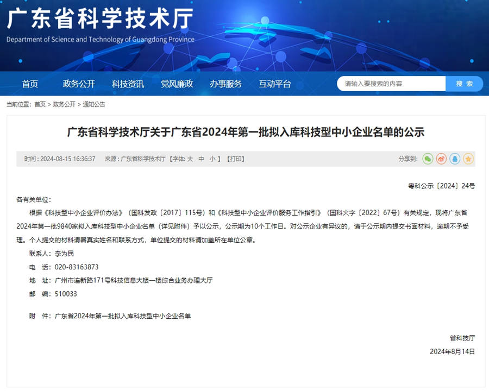
Task: Click the blue 搜索 search button
Action: (x=464, y=84)
